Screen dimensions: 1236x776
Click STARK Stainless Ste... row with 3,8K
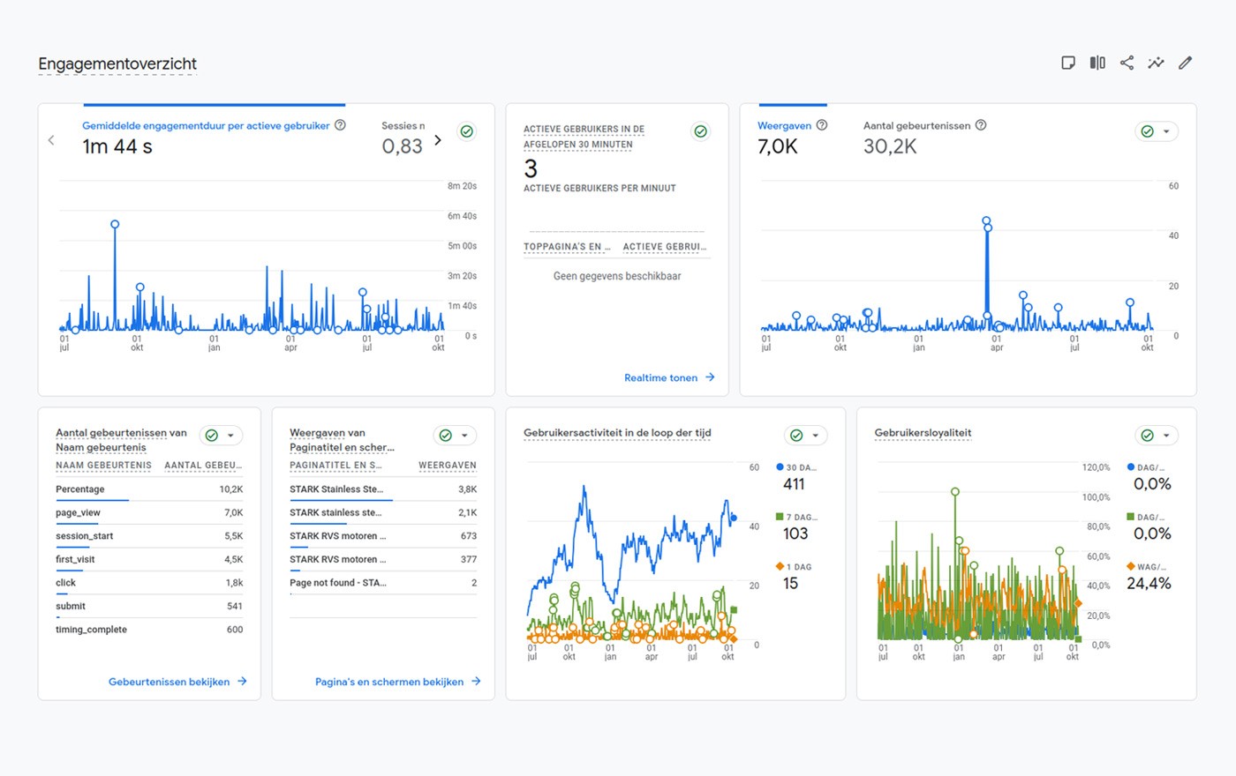point(383,489)
